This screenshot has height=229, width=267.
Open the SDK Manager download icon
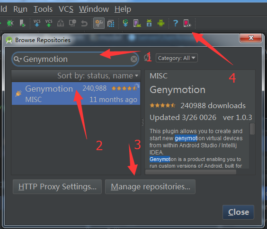pos(149,23)
